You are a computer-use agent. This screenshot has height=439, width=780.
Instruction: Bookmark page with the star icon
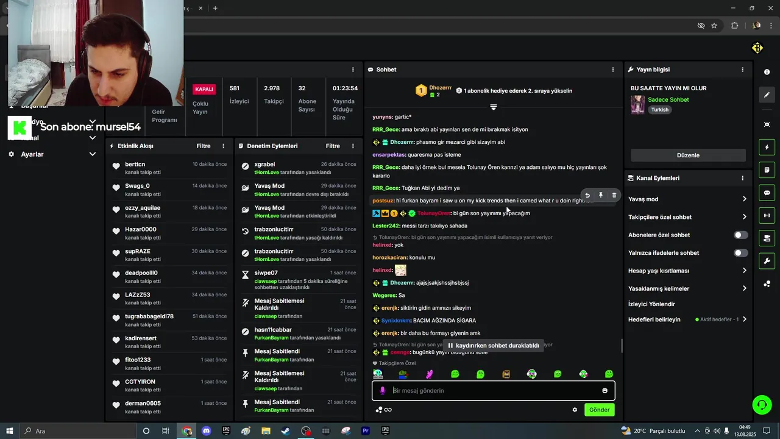[714, 26]
